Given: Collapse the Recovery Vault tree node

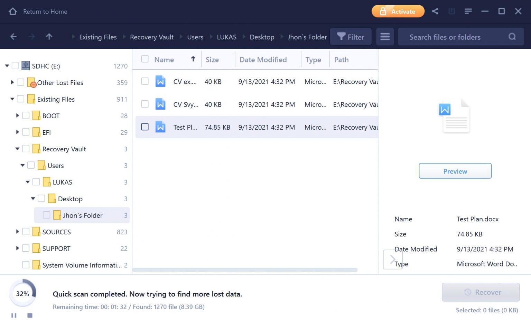Looking at the screenshot, I should (17, 149).
